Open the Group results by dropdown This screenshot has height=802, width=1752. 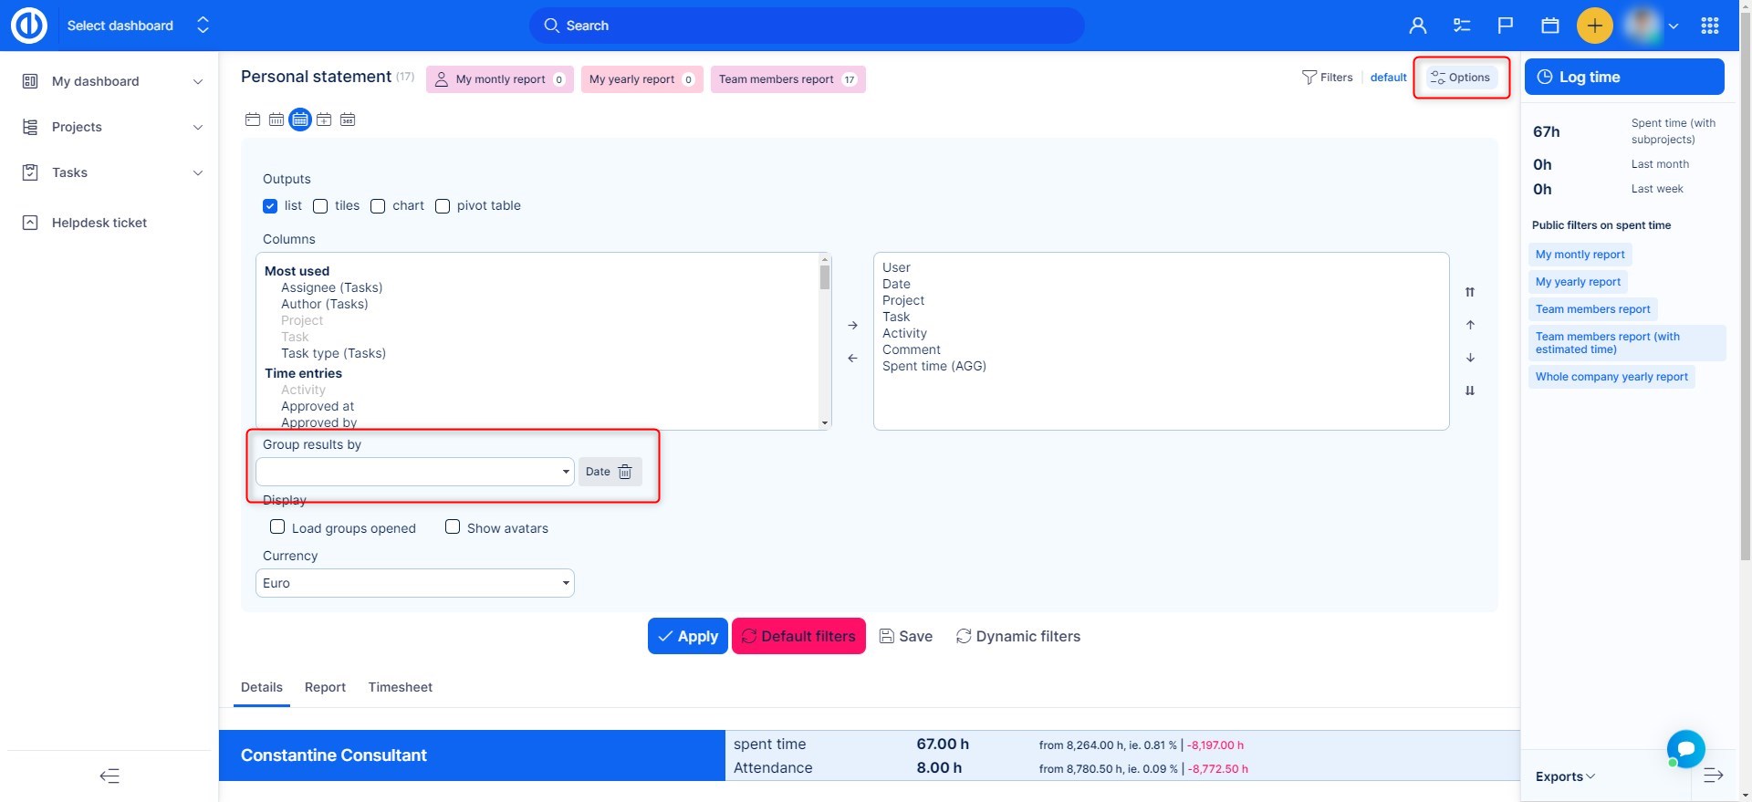414,472
